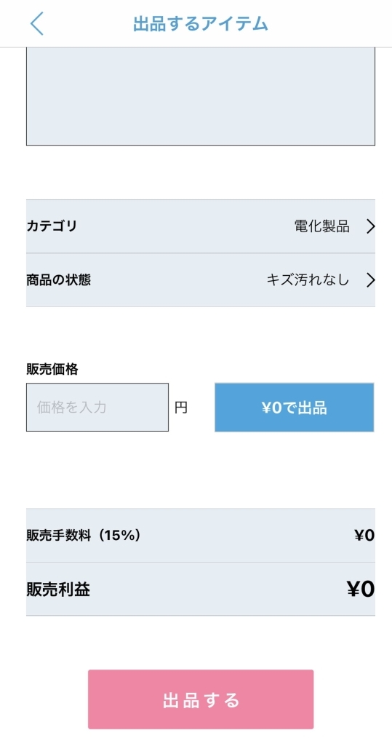Tap the ¥0 amount in 販売手数料 row
Viewport: 392px width, 738px height.
364,535
